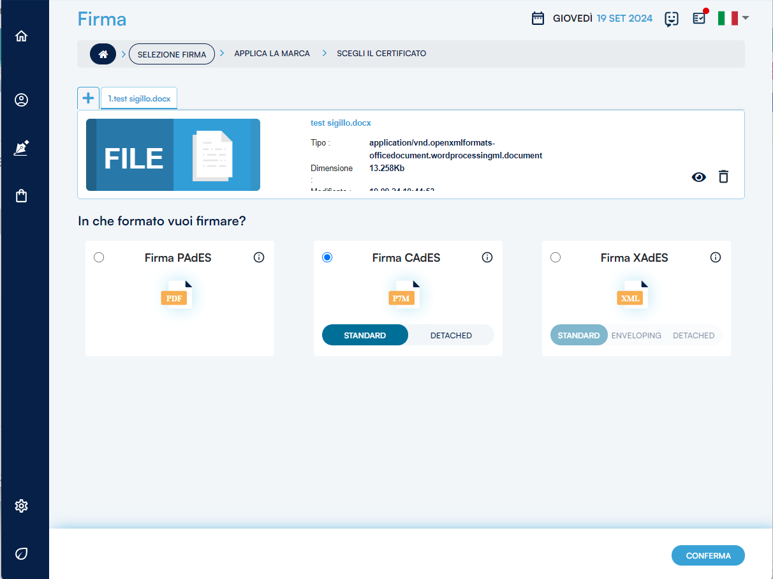Open the task list notification icon
The image size is (773, 579).
coord(699,19)
